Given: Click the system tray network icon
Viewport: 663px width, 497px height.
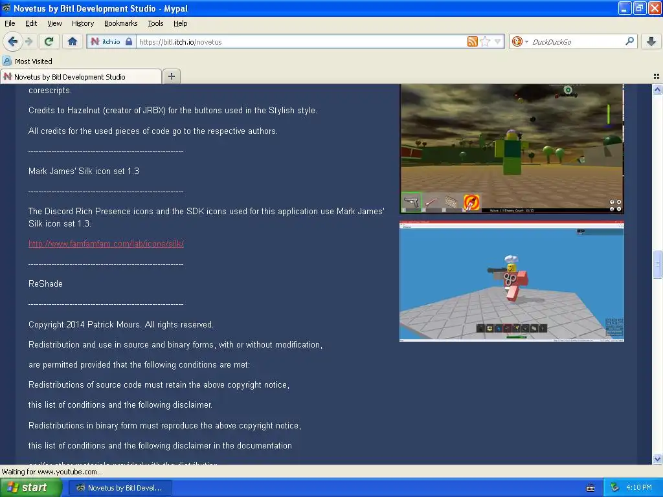Looking at the screenshot, I should coord(614,488).
